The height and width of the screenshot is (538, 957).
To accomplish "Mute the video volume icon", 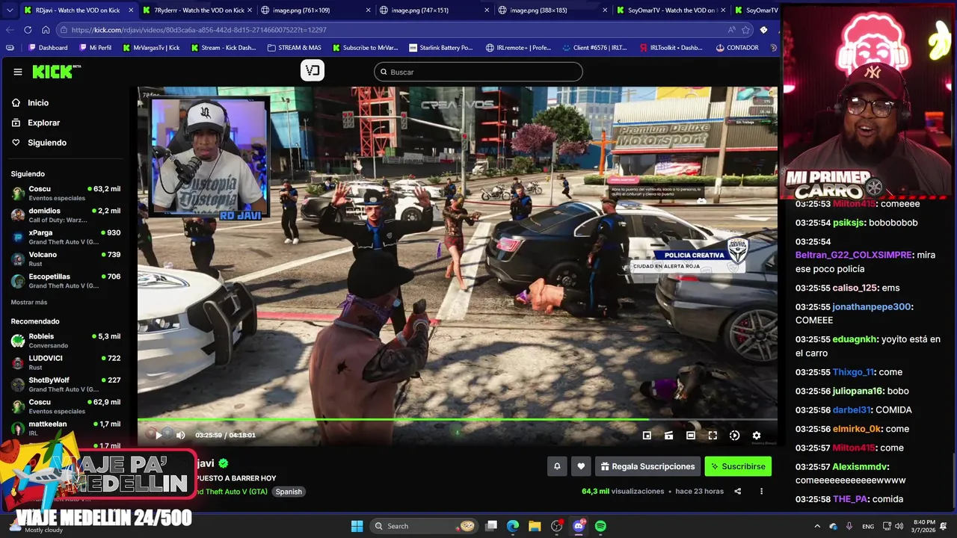I will point(180,435).
